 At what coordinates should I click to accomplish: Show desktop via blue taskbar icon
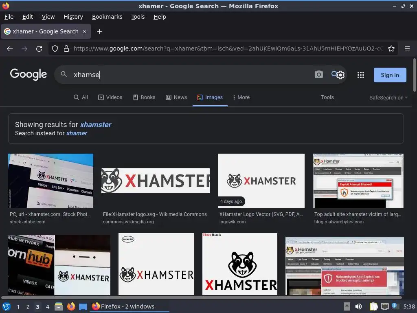point(83,306)
